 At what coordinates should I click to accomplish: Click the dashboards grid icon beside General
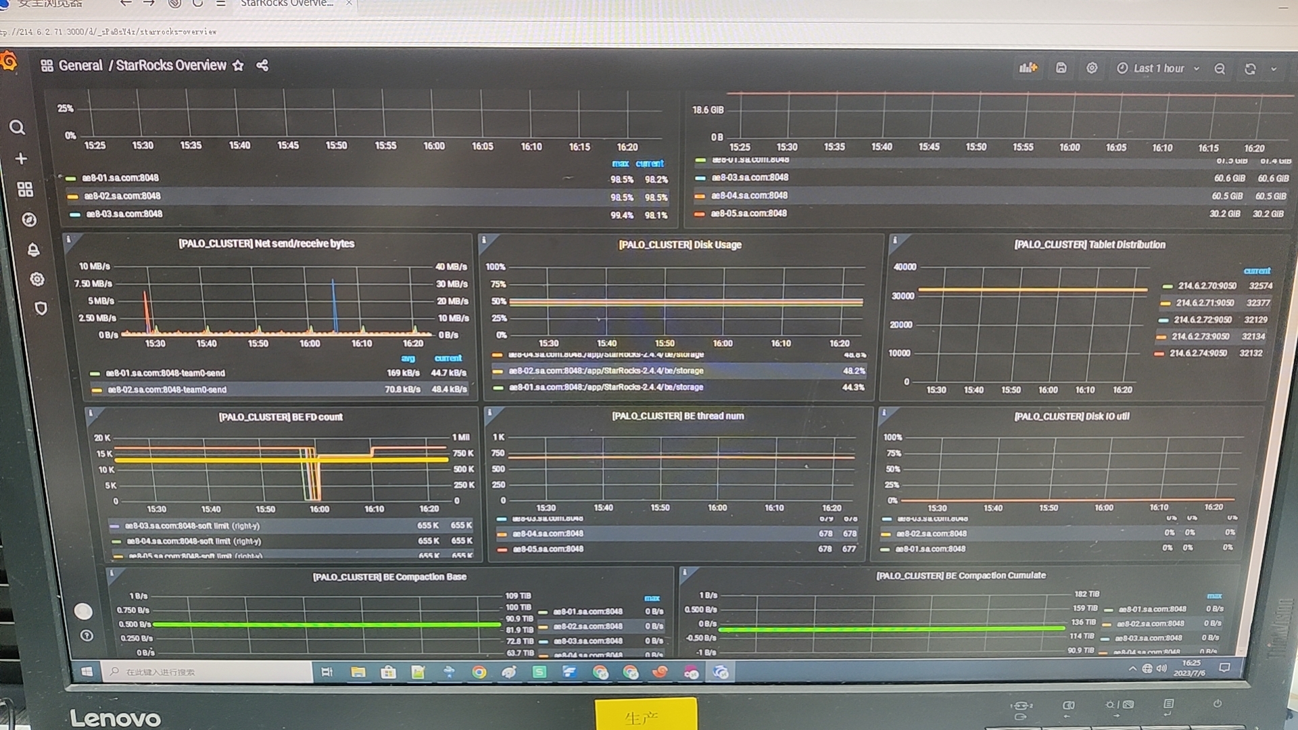[47, 66]
